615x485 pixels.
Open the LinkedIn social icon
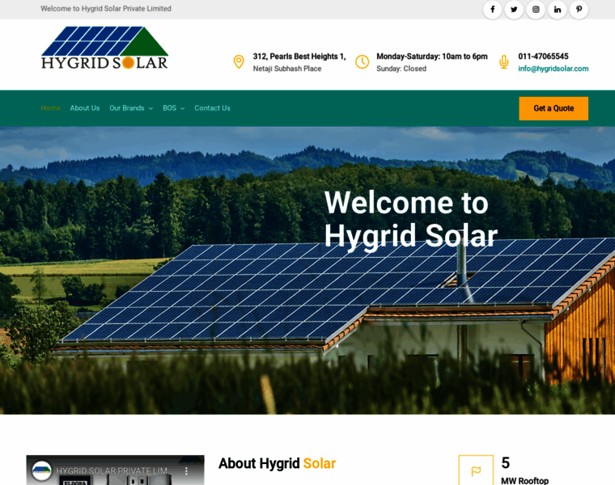coord(558,10)
